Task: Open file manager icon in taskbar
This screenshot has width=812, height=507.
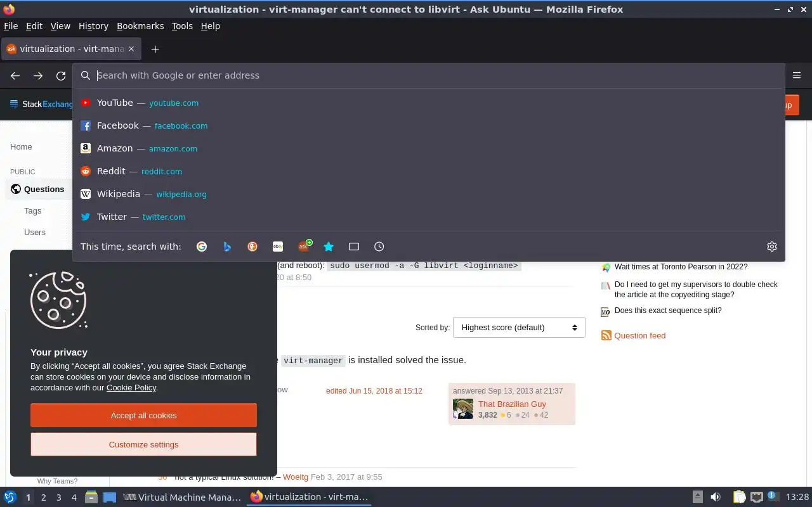Action: (91, 497)
